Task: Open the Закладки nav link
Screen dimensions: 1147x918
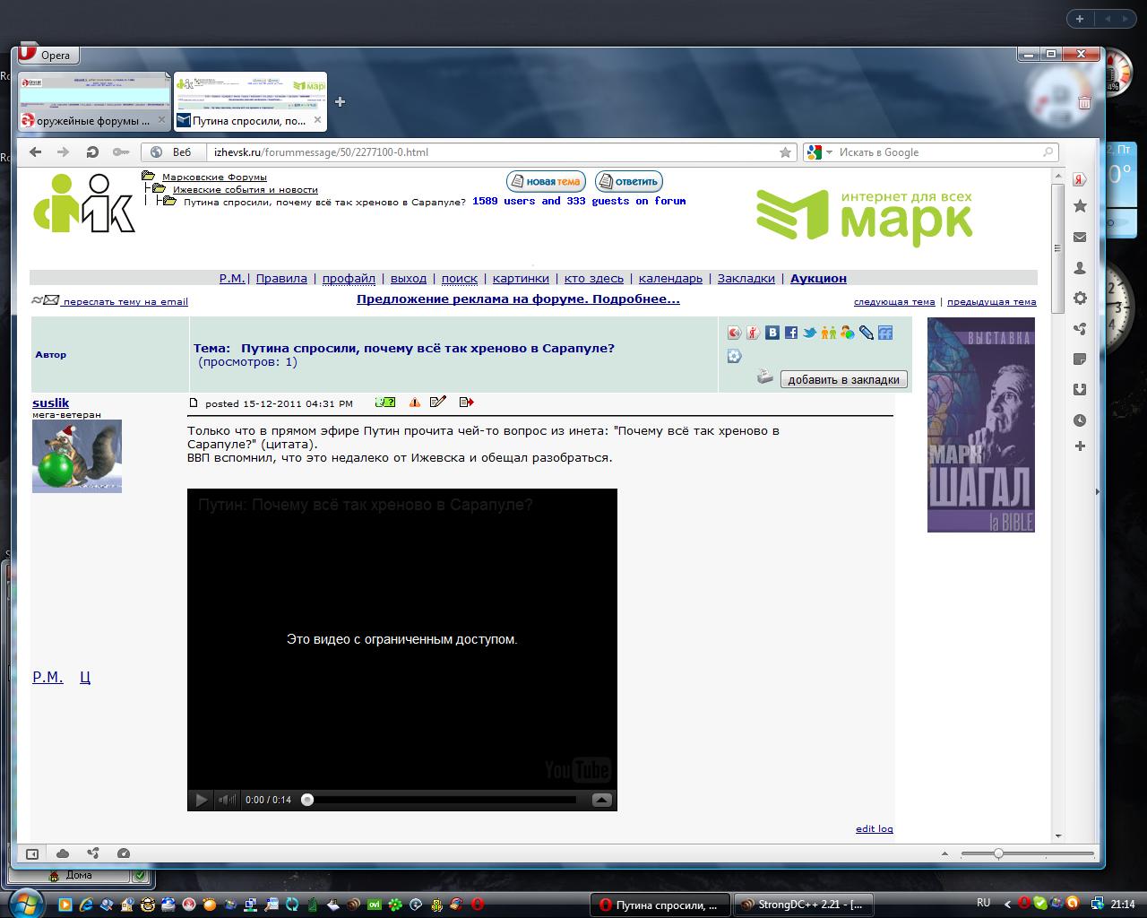Action: (x=746, y=279)
